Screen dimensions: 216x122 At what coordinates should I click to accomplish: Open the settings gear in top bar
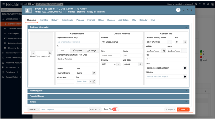pos(204,4)
